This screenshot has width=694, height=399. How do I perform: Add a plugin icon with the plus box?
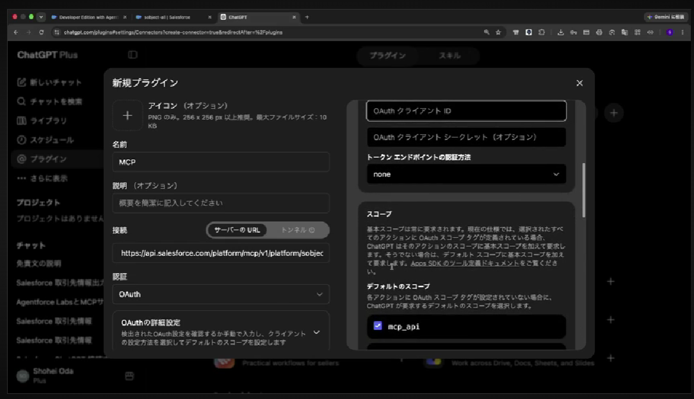[x=127, y=115]
